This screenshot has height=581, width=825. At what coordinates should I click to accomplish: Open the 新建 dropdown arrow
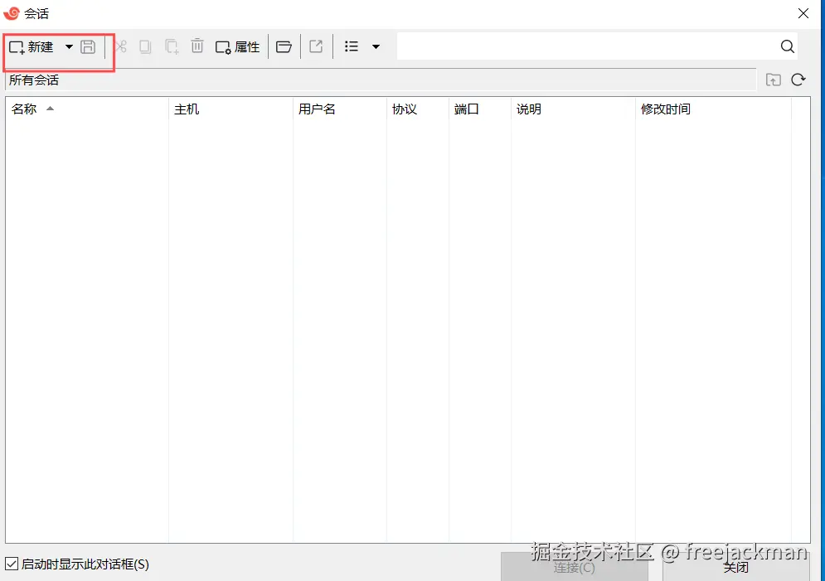click(69, 46)
